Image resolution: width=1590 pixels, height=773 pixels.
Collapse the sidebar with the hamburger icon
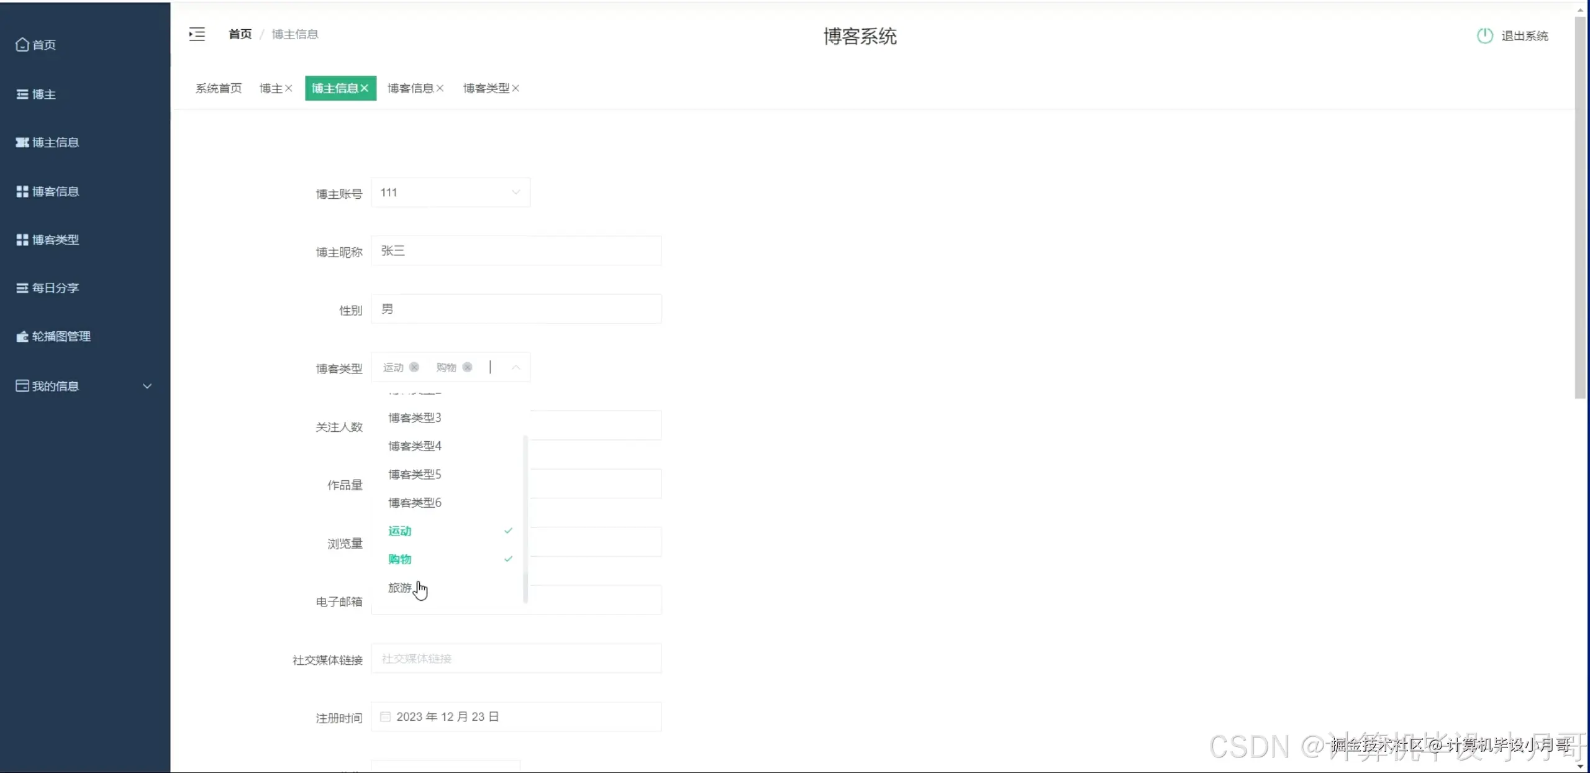point(196,34)
